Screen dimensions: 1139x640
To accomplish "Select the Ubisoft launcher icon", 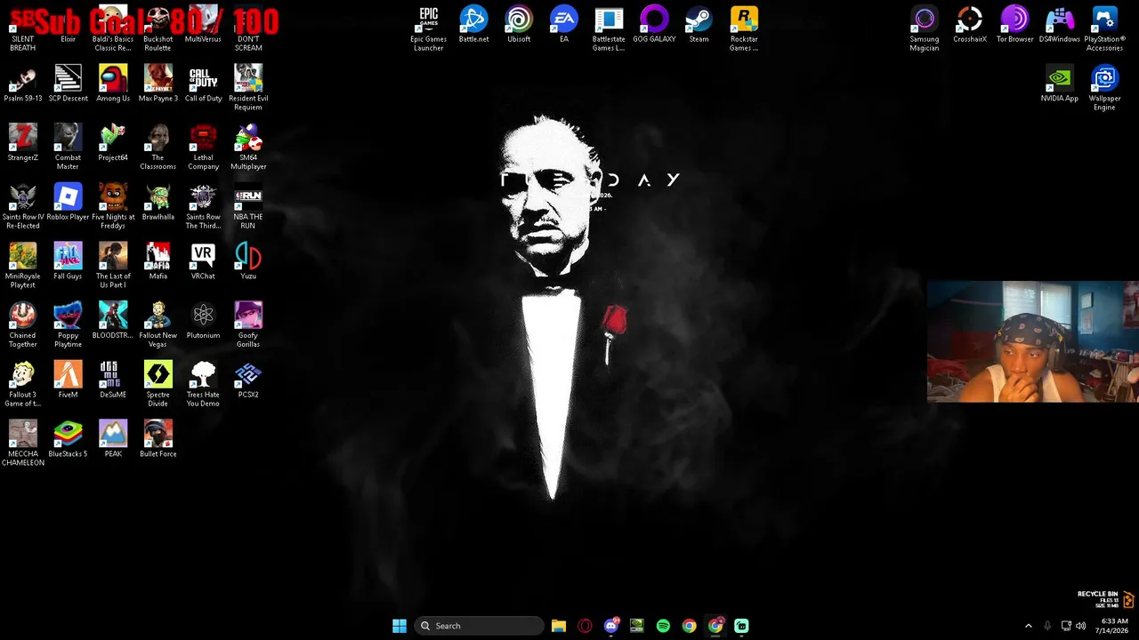I will point(519,25).
